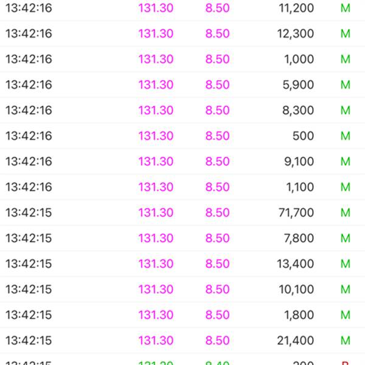The height and width of the screenshot is (365, 365).
Task: Click the 131.30 price on the 12,300 row
Action: [156, 33]
